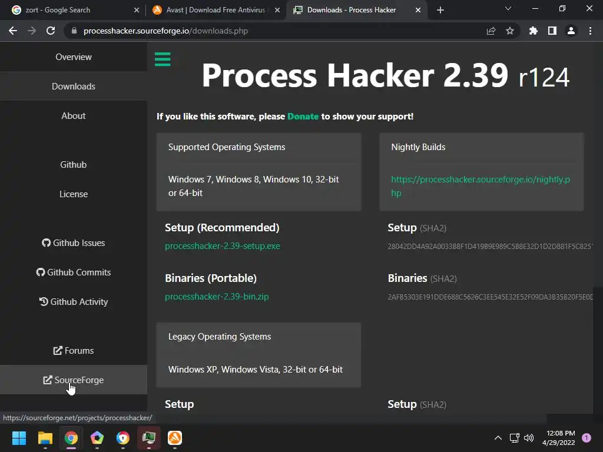Click the Legacy Operating Systems card title
Viewport: 603px width, 452px height.
220,337
